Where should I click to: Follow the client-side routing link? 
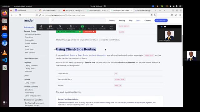pos(99,55)
